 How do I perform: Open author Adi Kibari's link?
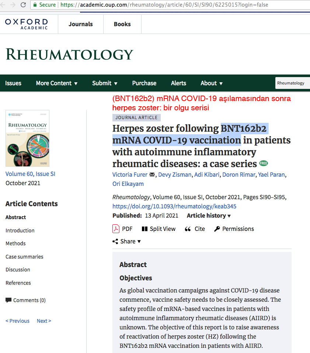tap(207, 174)
